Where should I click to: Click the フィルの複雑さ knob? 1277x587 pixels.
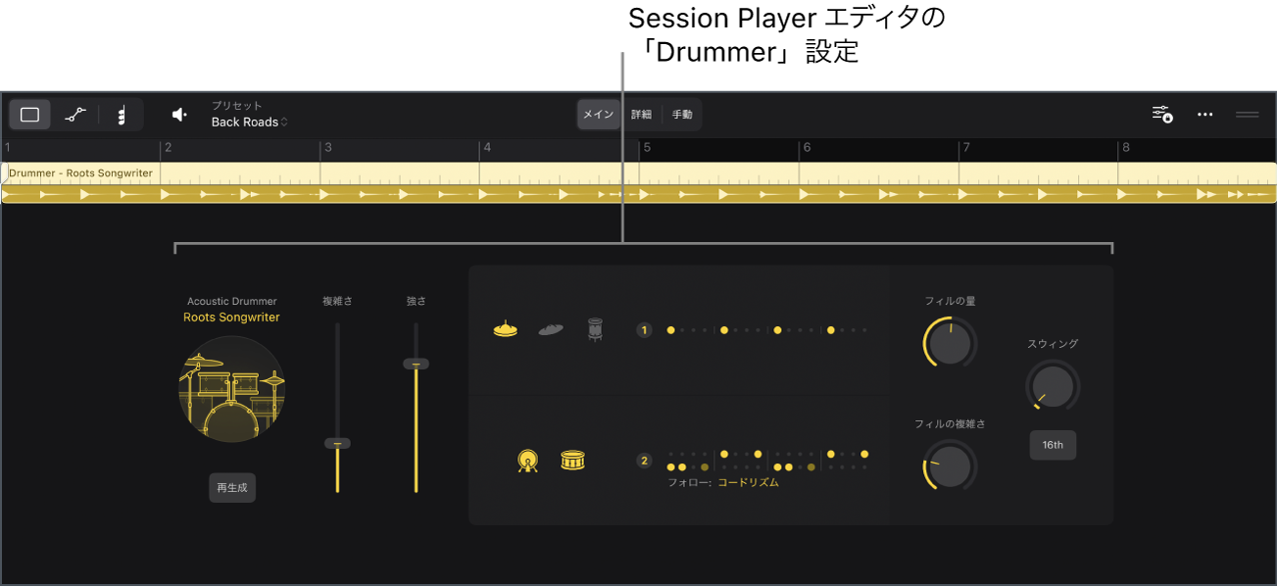click(x=950, y=466)
